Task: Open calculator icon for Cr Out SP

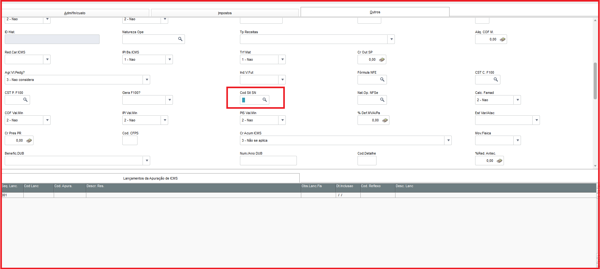Action: pyautogui.click(x=382, y=59)
